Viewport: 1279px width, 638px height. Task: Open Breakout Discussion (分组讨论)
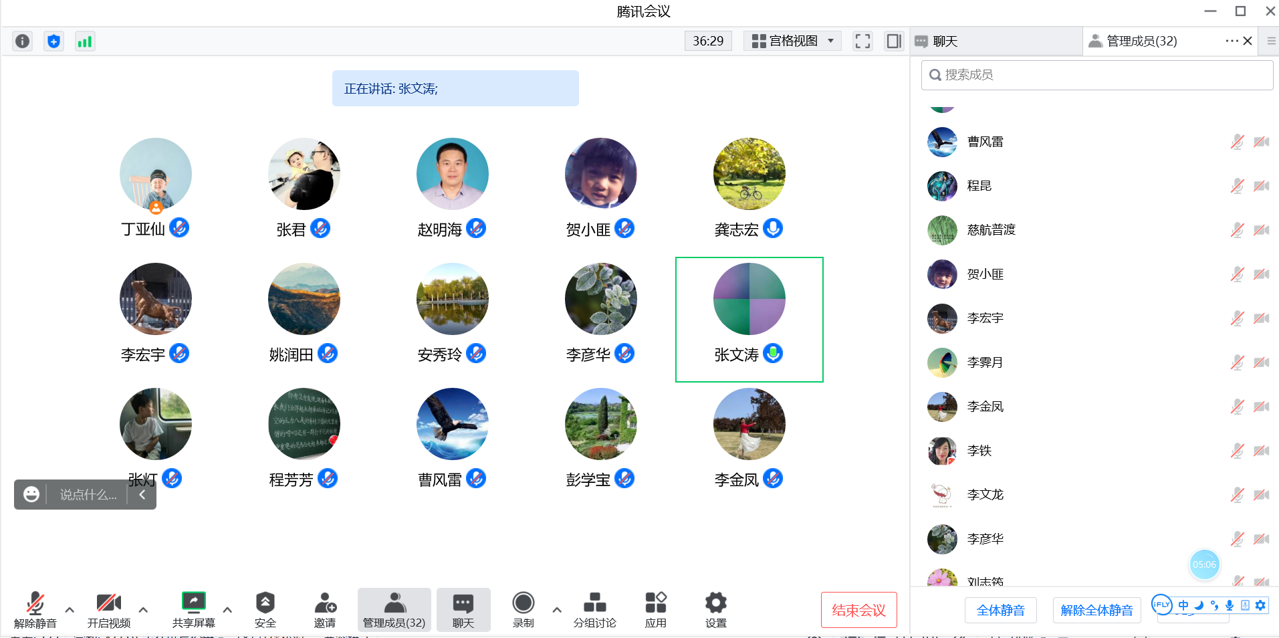[x=594, y=609]
